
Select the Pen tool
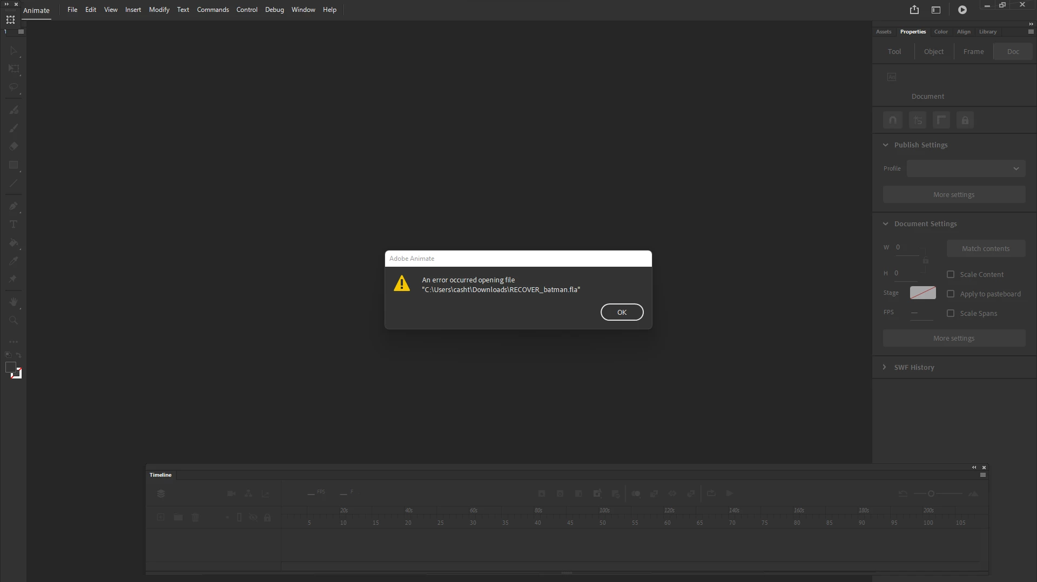pyautogui.click(x=14, y=206)
